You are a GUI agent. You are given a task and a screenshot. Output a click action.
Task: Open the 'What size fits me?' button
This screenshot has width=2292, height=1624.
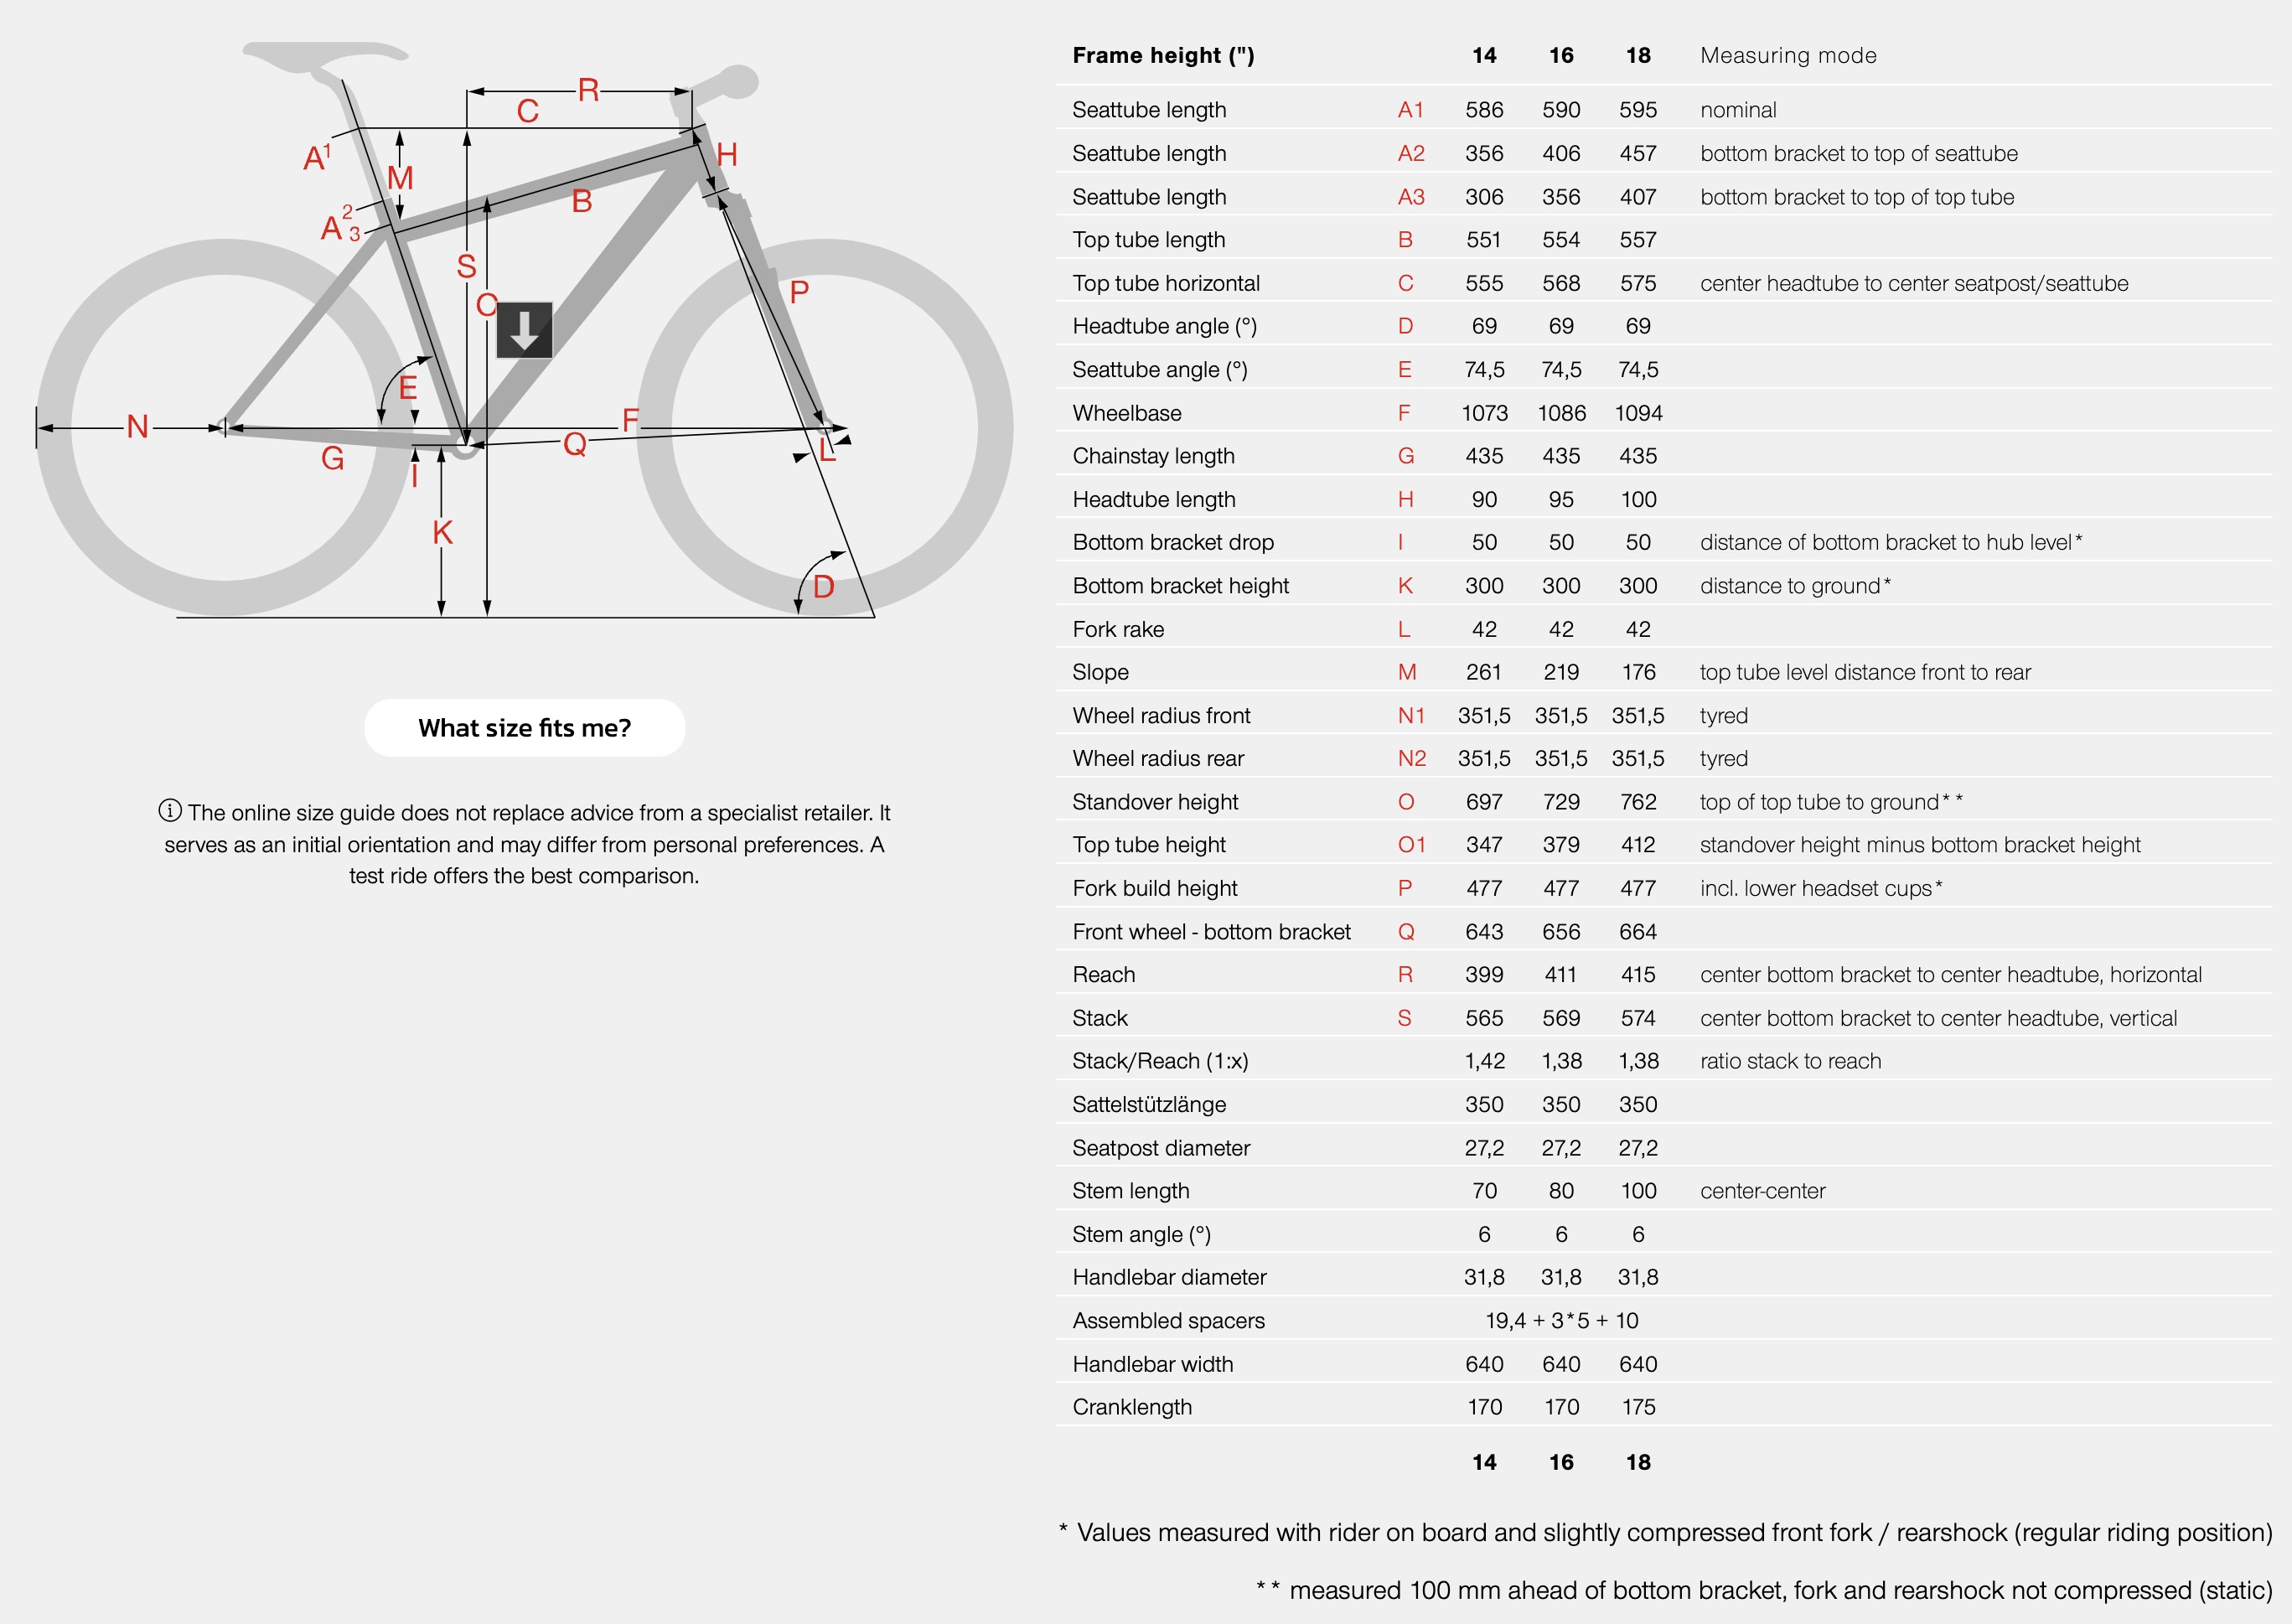tap(525, 728)
